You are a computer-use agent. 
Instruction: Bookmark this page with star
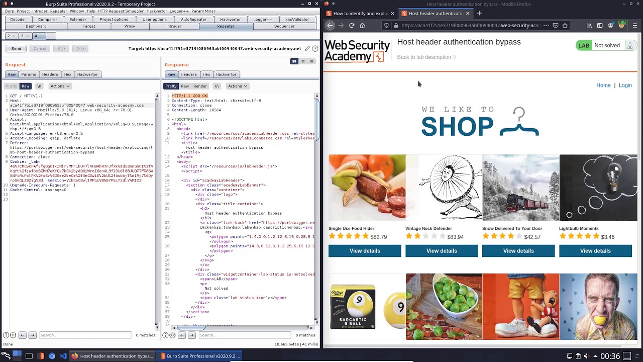point(565,26)
